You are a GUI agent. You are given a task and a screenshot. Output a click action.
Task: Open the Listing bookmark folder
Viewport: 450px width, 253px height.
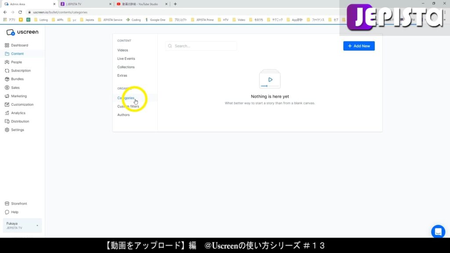[41, 20]
